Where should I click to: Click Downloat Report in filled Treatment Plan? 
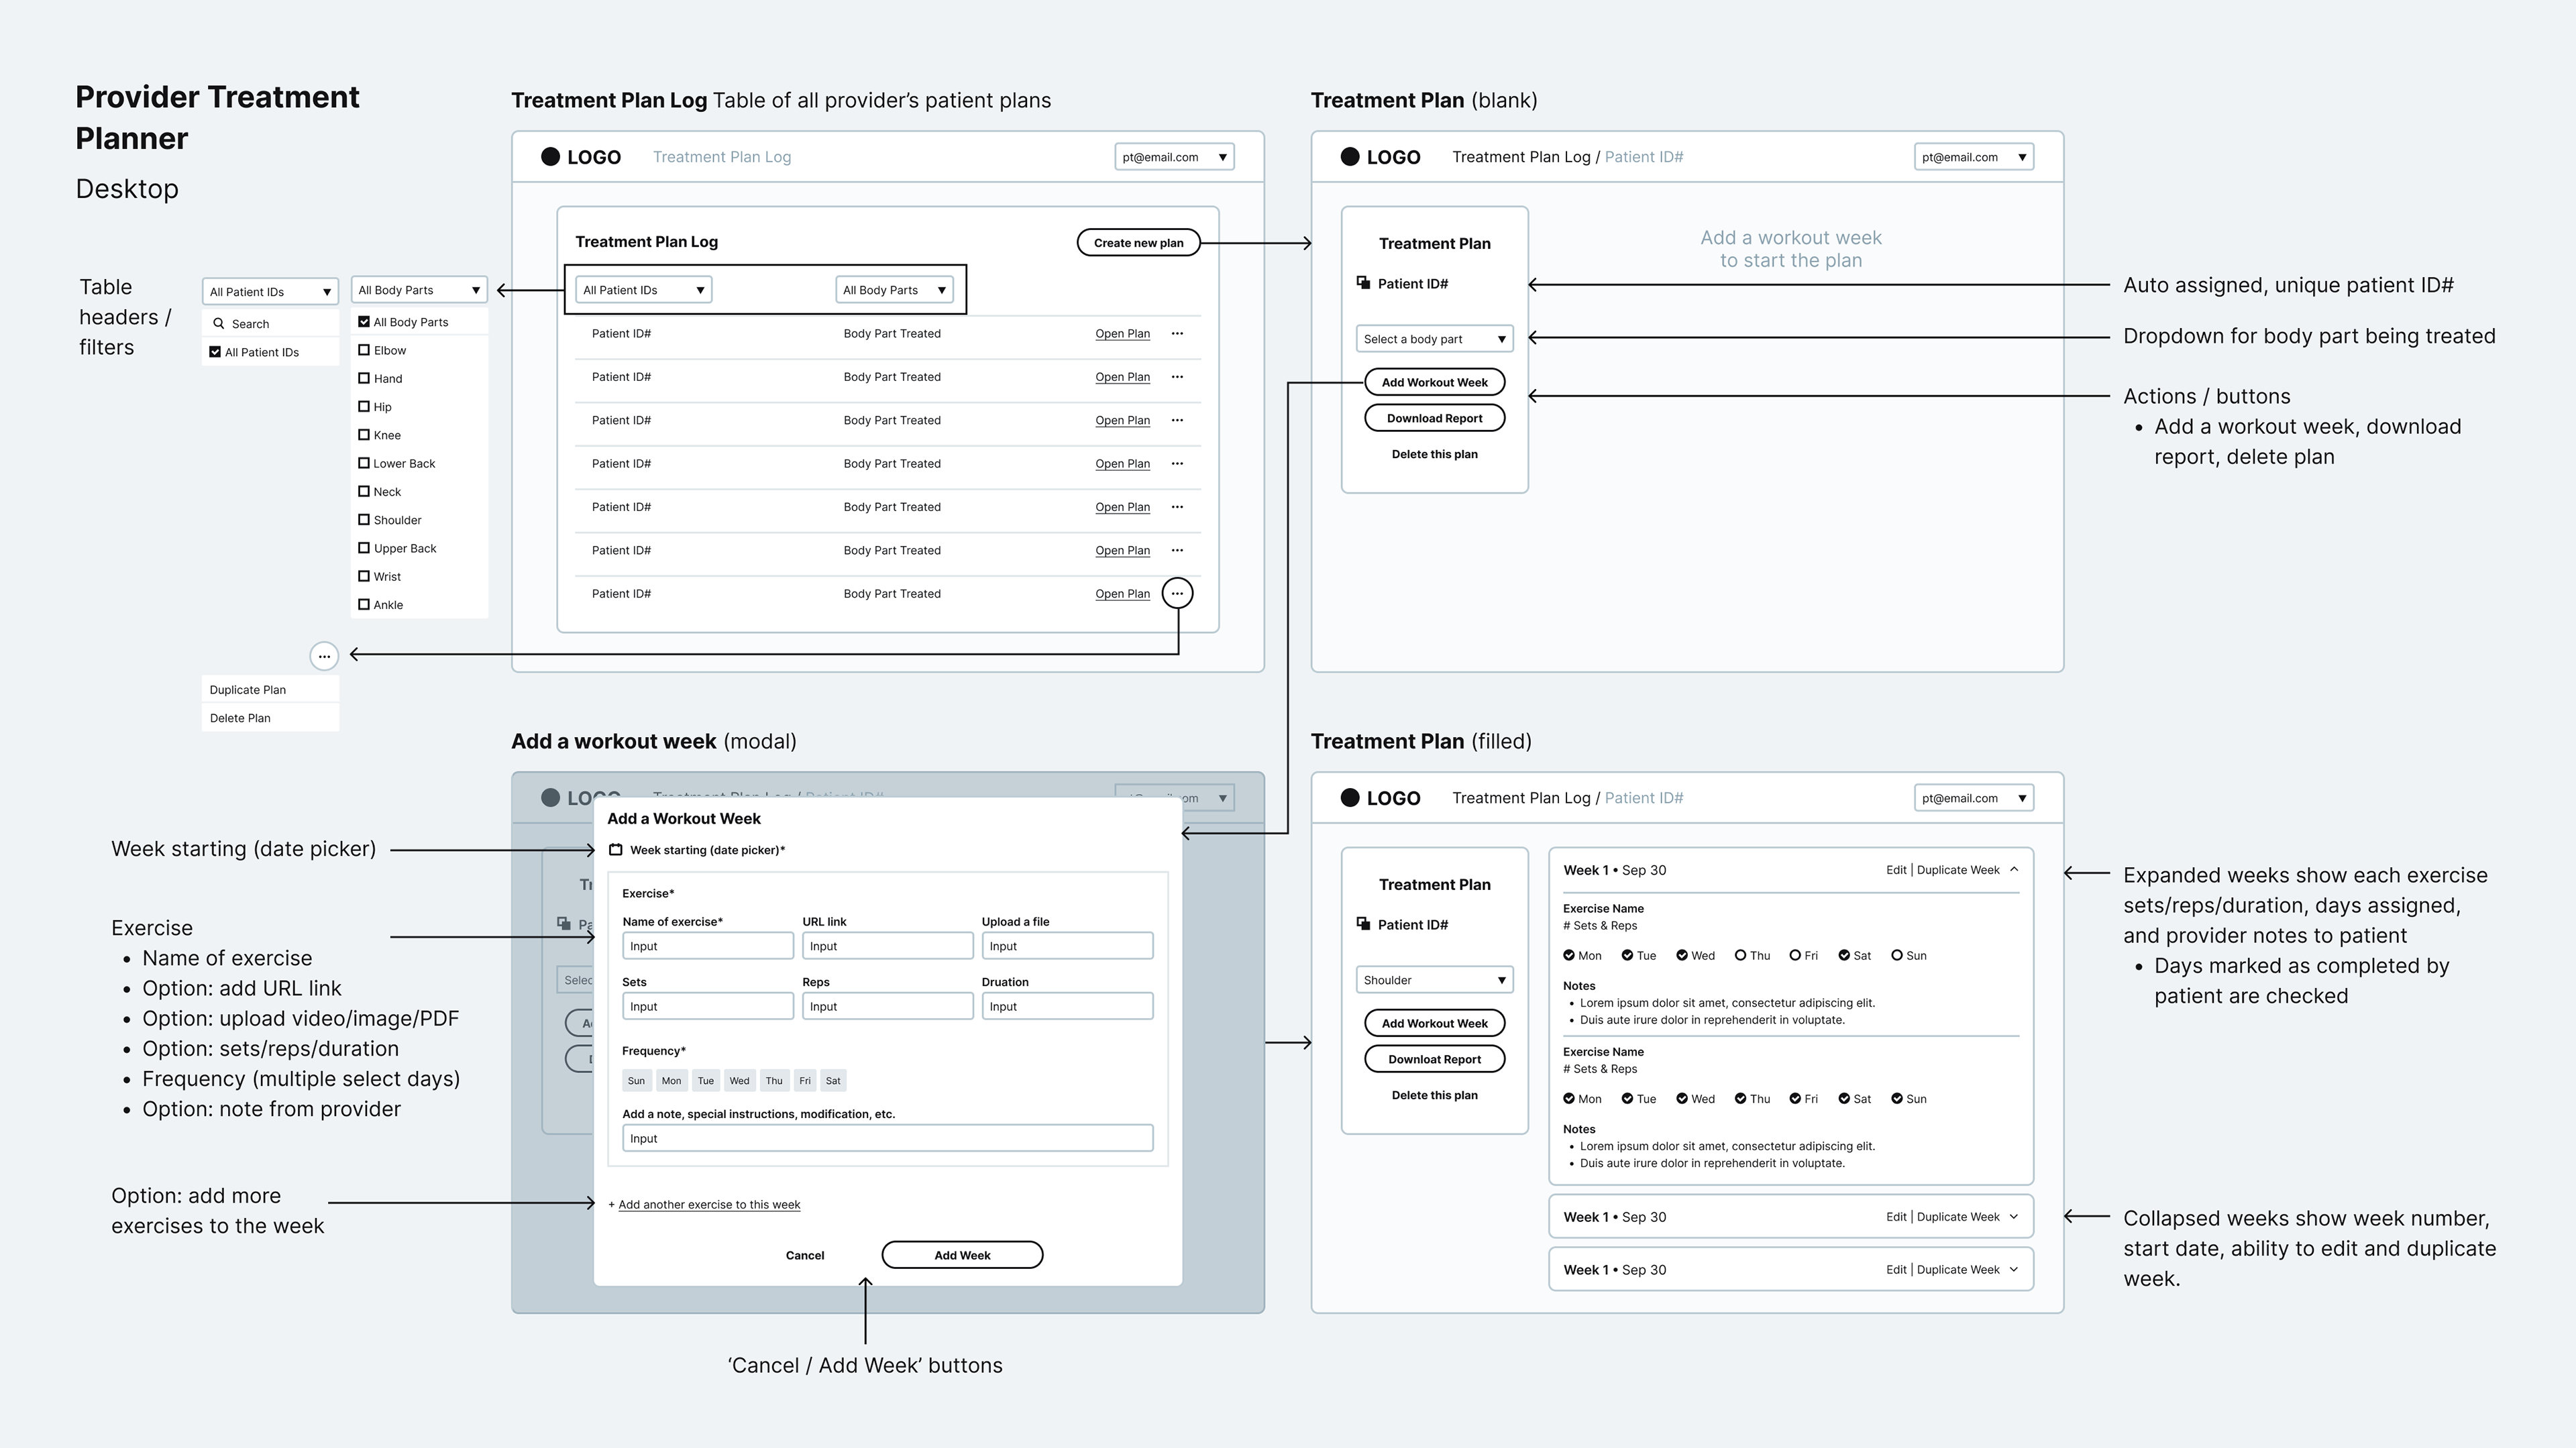1434,1059
